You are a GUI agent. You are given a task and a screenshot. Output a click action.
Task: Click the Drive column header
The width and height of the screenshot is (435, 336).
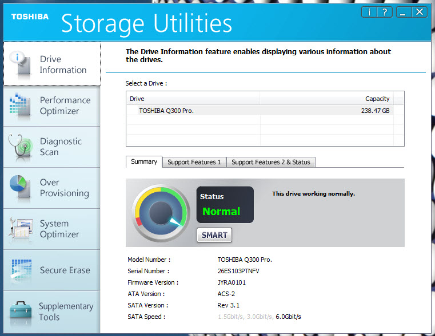193,99
